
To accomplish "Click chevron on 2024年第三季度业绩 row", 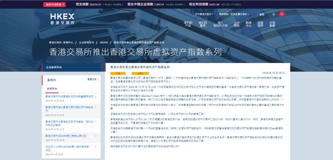I will coord(96,136).
